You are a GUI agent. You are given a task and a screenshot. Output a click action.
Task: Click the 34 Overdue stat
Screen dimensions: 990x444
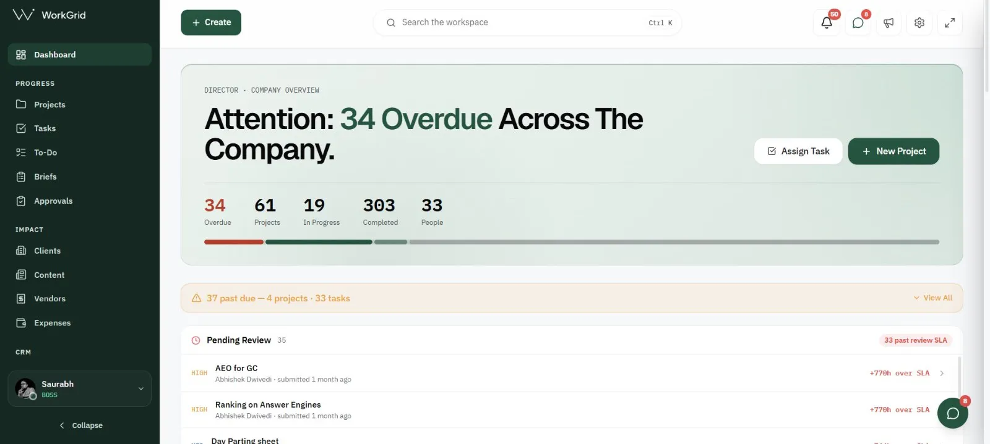218,211
